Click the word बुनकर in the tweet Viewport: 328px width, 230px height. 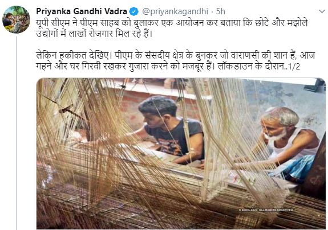point(206,55)
